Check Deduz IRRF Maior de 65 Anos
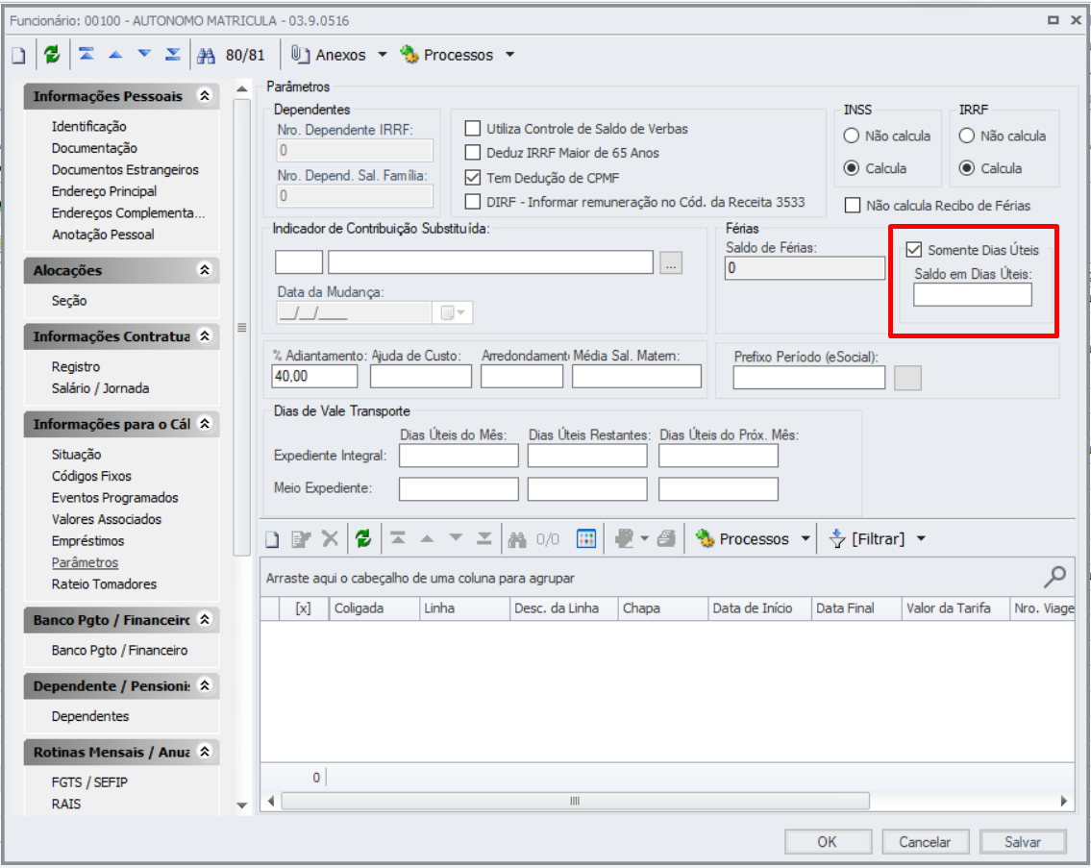The width and height of the screenshot is (1091, 868). click(472, 153)
